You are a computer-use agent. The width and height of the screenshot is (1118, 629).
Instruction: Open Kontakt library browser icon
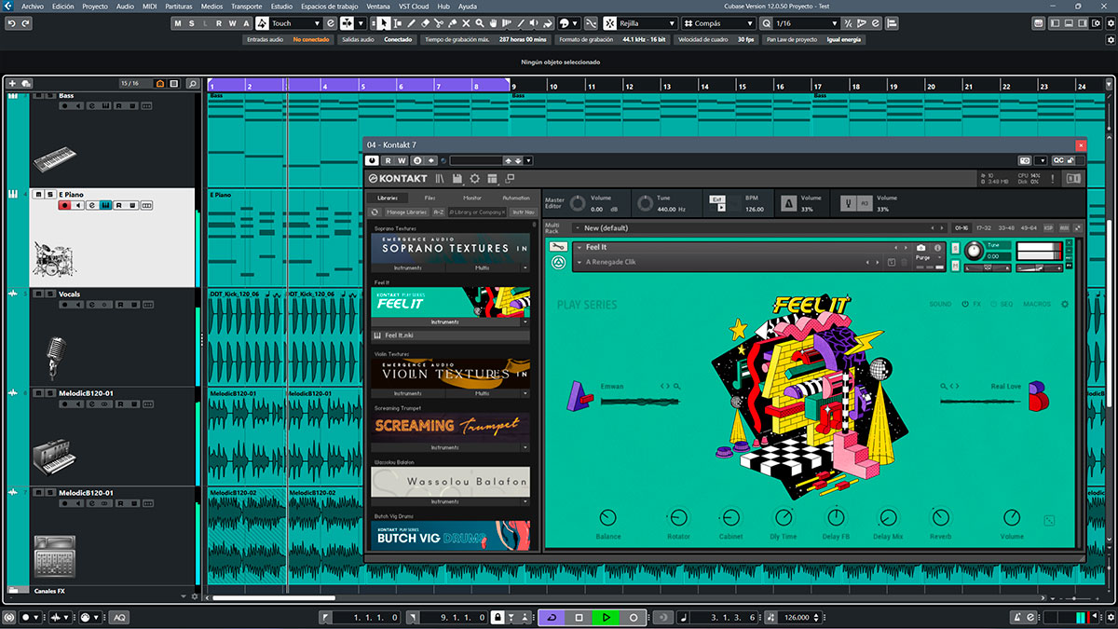click(x=440, y=178)
